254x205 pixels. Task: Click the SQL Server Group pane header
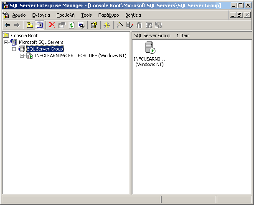point(152,35)
